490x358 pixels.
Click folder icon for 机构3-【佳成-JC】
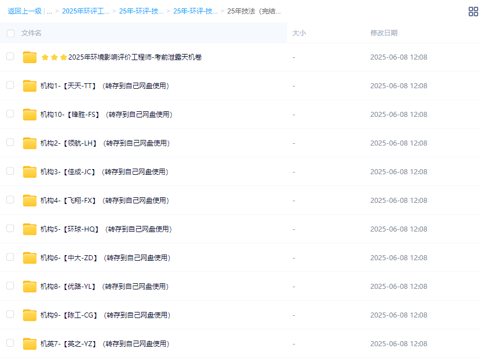(x=30, y=172)
